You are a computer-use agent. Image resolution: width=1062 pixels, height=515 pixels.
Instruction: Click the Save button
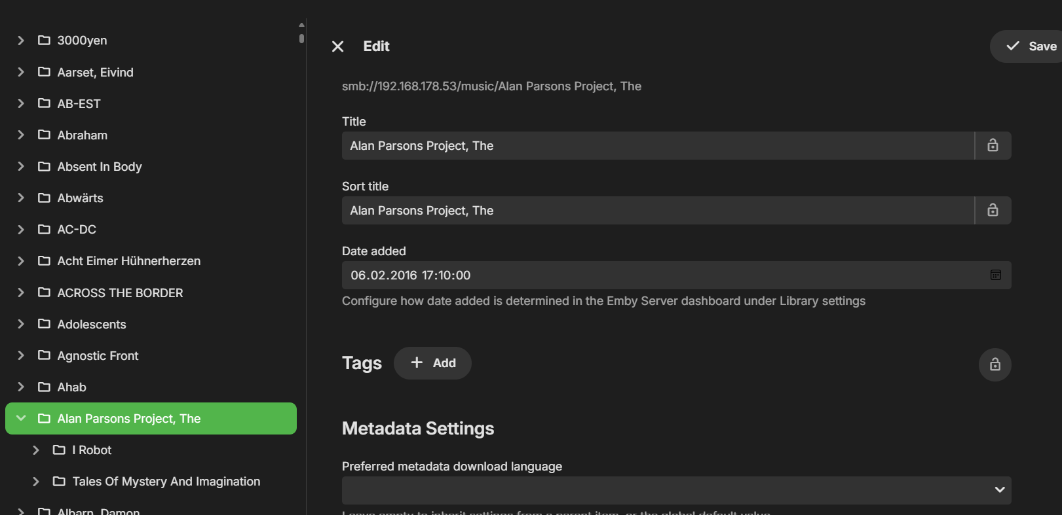pos(1031,46)
